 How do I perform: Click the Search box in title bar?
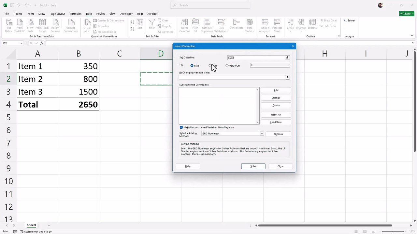pyautogui.click(x=210, y=5)
